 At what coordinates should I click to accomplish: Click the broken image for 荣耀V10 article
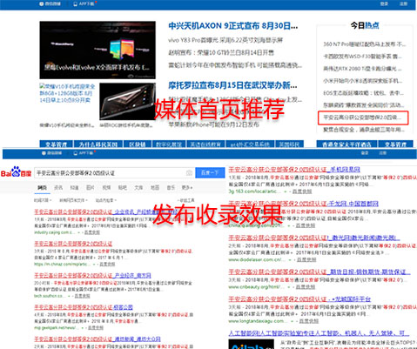point(67,93)
